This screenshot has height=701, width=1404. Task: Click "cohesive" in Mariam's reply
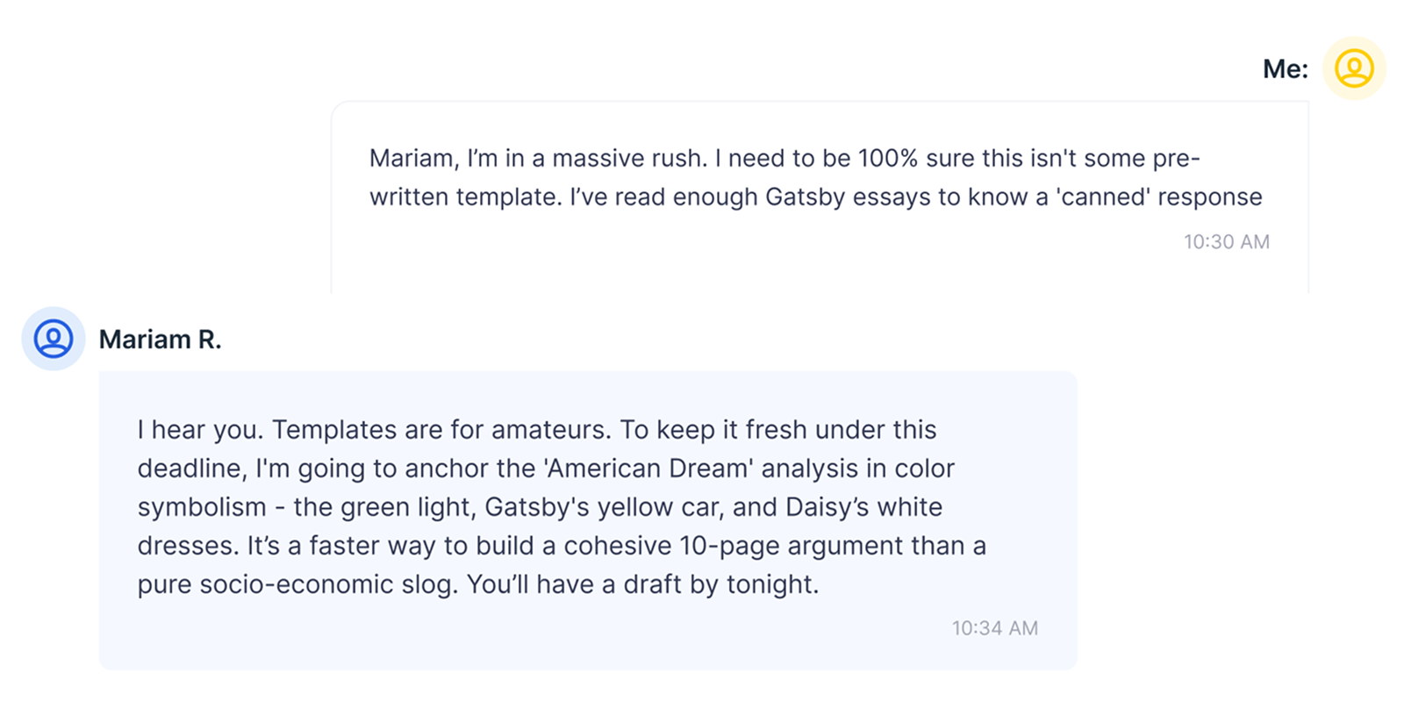(x=618, y=546)
